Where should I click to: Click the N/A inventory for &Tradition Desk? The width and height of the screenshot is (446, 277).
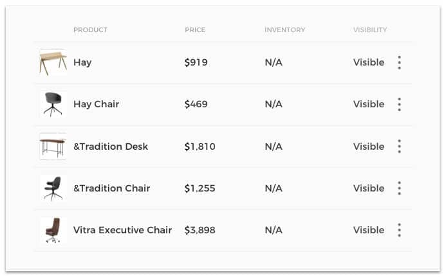coord(274,147)
